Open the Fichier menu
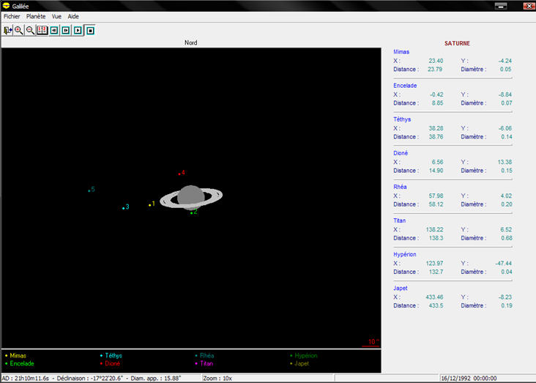 pos(12,16)
